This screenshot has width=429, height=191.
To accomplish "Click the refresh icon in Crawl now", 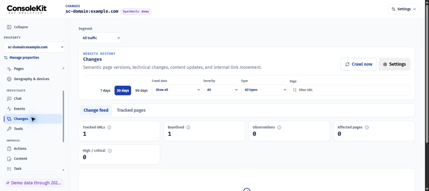I will click(x=347, y=64).
